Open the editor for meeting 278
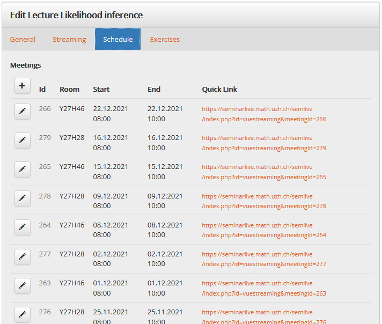The image size is (382, 324). tap(22, 198)
